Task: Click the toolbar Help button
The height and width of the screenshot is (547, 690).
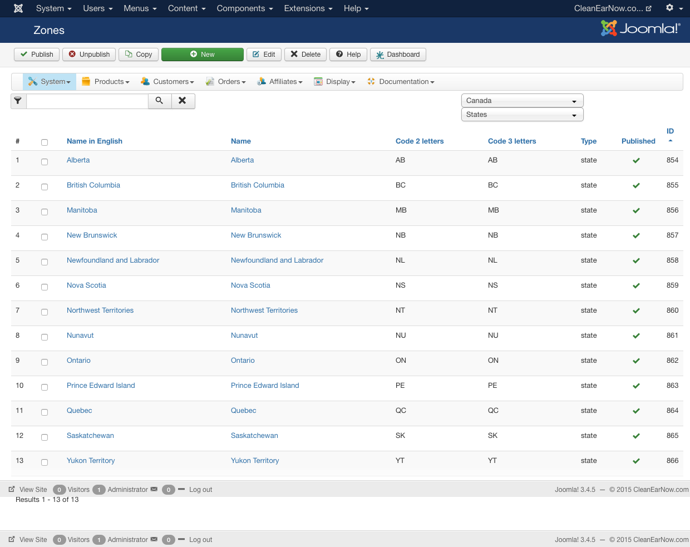Action: tap(348, 55)
